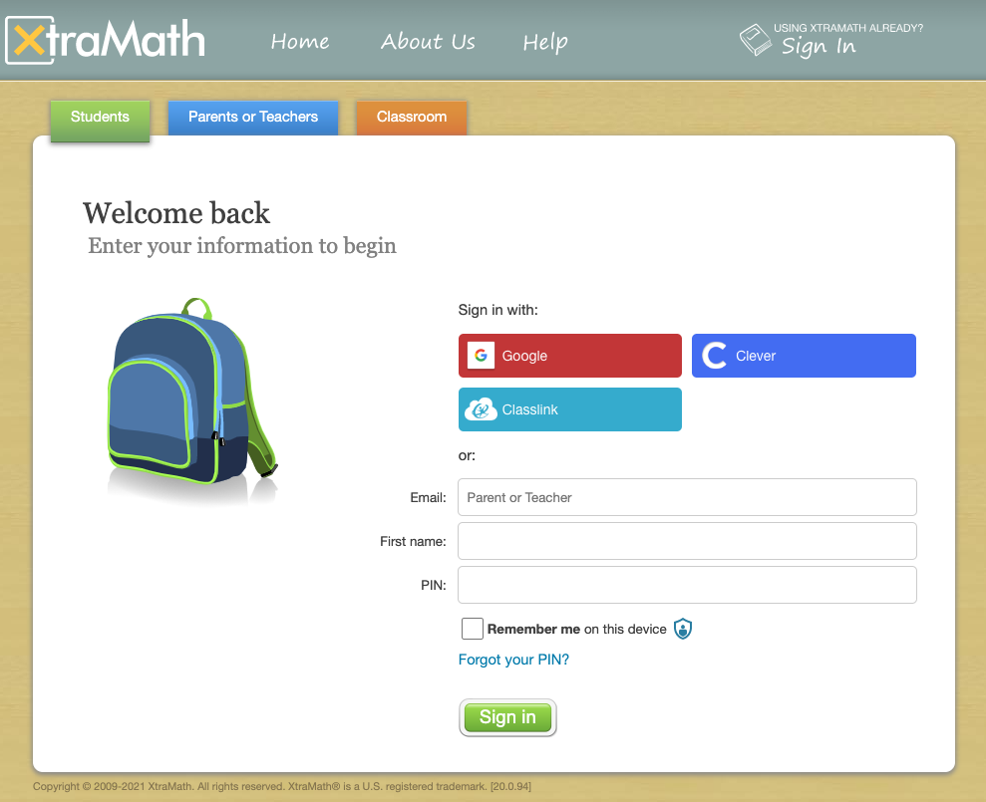
Task: Open Forgot your PIN? link
Action: (x=513, y=660)
